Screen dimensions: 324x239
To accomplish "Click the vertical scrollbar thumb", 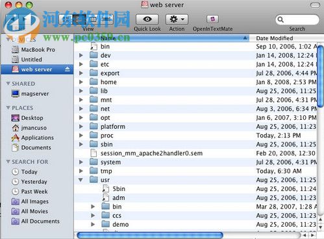I will pyautogui.click(x=320, y=76).
